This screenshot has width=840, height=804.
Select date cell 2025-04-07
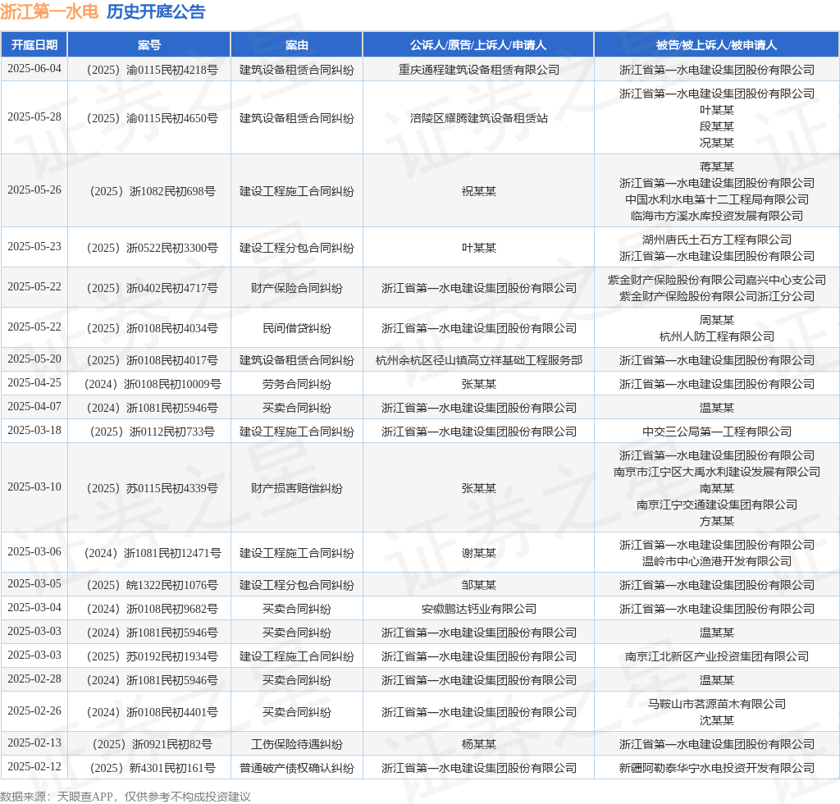(34, 407)
